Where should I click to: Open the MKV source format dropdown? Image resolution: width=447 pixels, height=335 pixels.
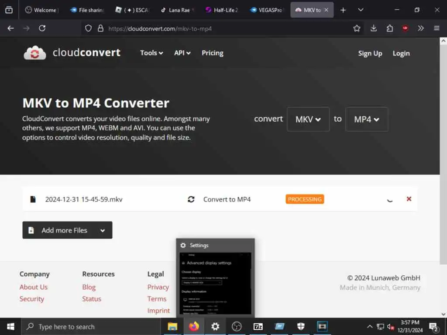[308, 119]
